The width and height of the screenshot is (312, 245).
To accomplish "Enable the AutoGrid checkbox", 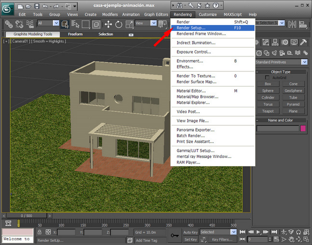I will click(268, 77).
